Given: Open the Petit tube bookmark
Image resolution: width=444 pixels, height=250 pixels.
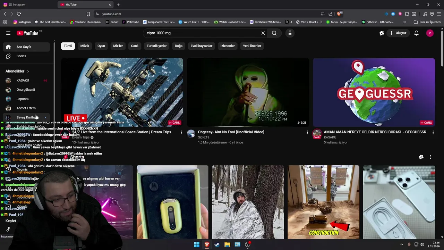Looking at the screenshot, I should pos(130,22).
